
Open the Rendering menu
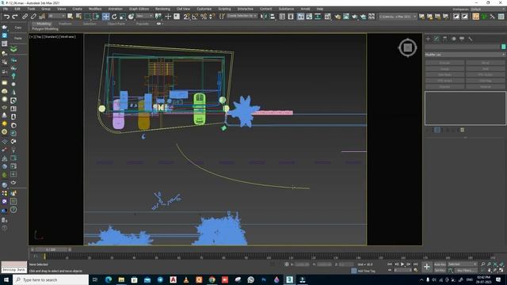162,9
